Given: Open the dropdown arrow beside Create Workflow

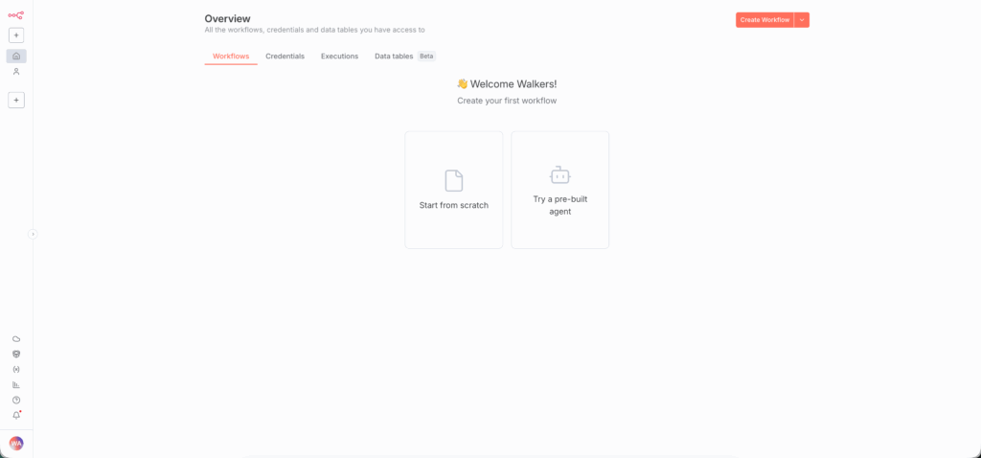Looking at the screenshot, I should (802, 20).
